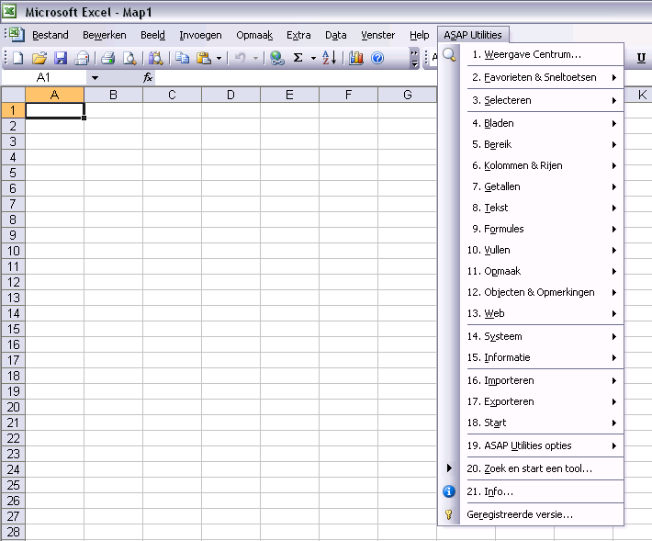Click the Open file folder icon
This screenshot has width=652, height=541.
39,58
